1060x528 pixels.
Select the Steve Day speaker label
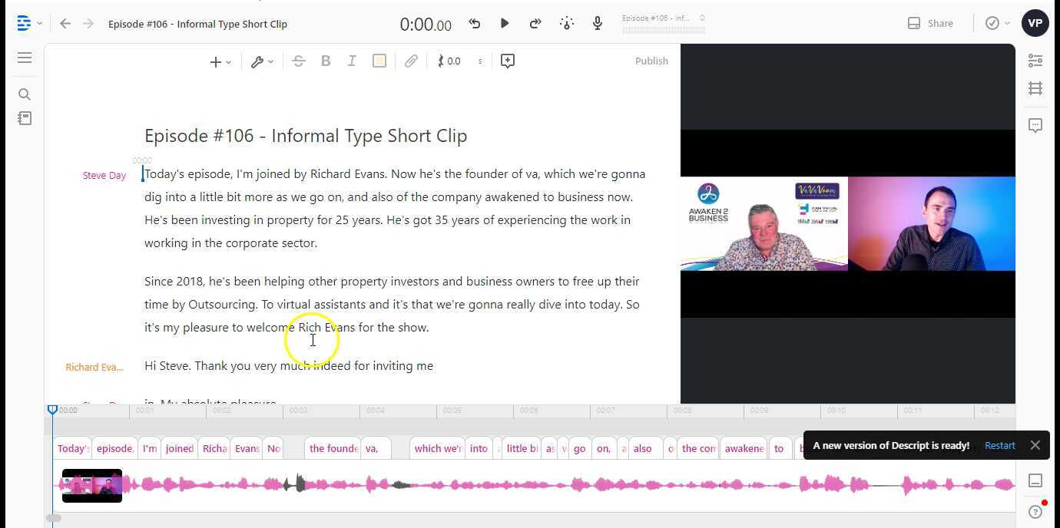tap(104, 176)
